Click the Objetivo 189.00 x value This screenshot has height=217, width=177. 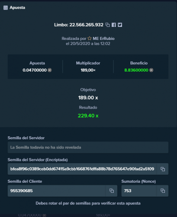pyautogui.click(x=88, y=98)
